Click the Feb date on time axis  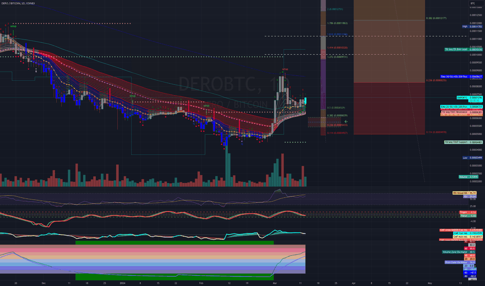tap(201, 283)
